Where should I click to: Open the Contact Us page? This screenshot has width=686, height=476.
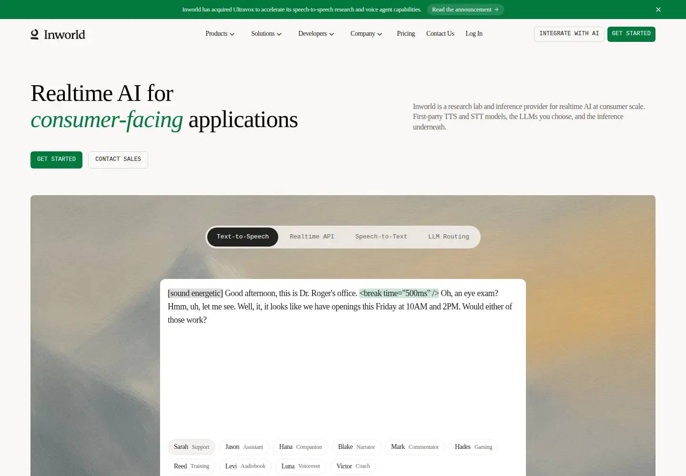[440, 34]
